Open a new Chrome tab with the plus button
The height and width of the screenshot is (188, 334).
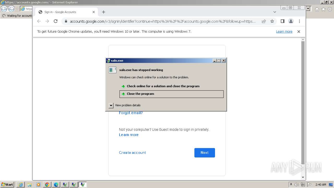tap(104, 12)
